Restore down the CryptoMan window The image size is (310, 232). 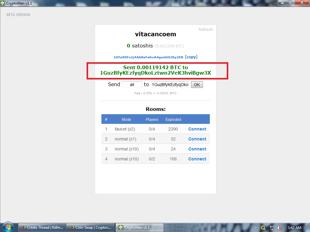tap(290, 3)
